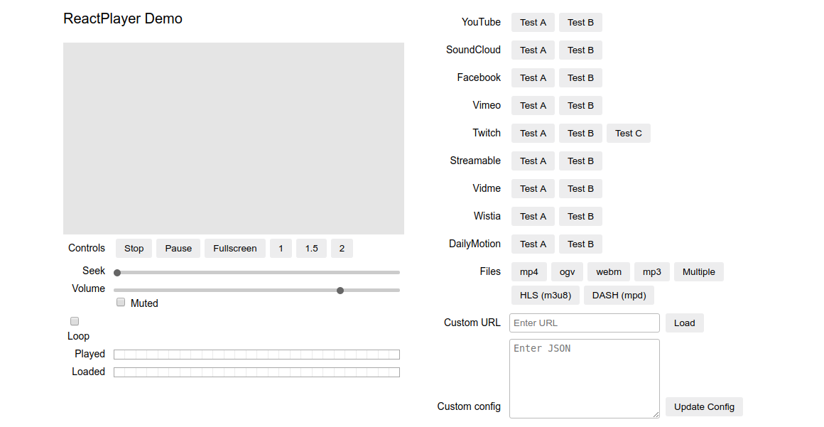
Task: Load Twitch Test B
Action: (580, 133)
